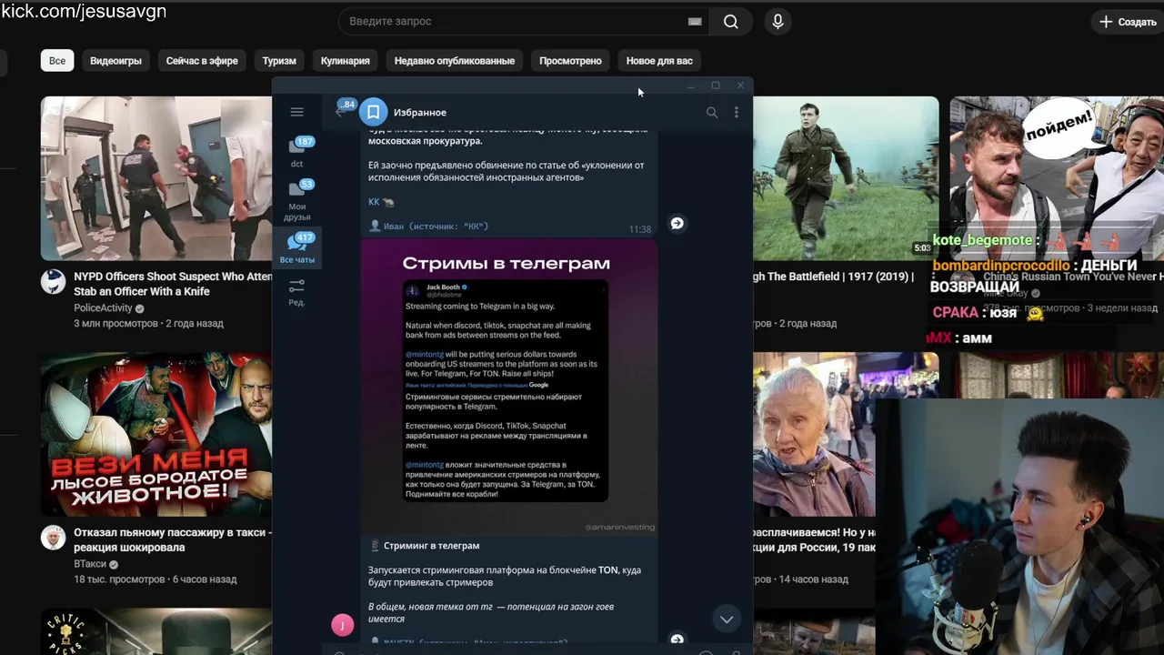Follow the KK link in message

coord(374,202)
